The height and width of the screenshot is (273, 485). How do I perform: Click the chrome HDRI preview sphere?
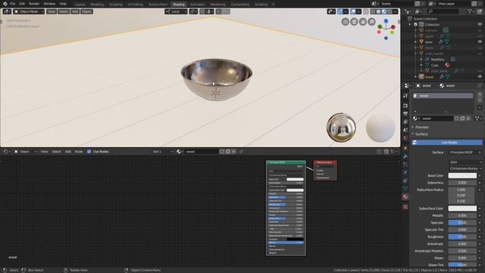click(341, 127)
